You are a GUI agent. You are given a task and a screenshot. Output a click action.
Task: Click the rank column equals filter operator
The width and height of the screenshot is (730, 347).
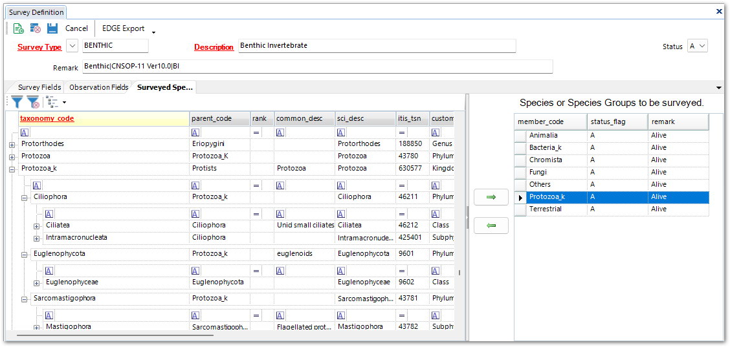coord(256,132)
